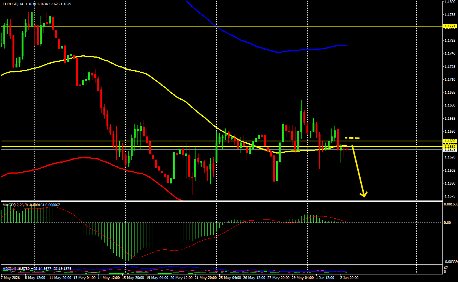Click the 1.1710 price axis value
458x282 pixels.
[x=450, y=80]
